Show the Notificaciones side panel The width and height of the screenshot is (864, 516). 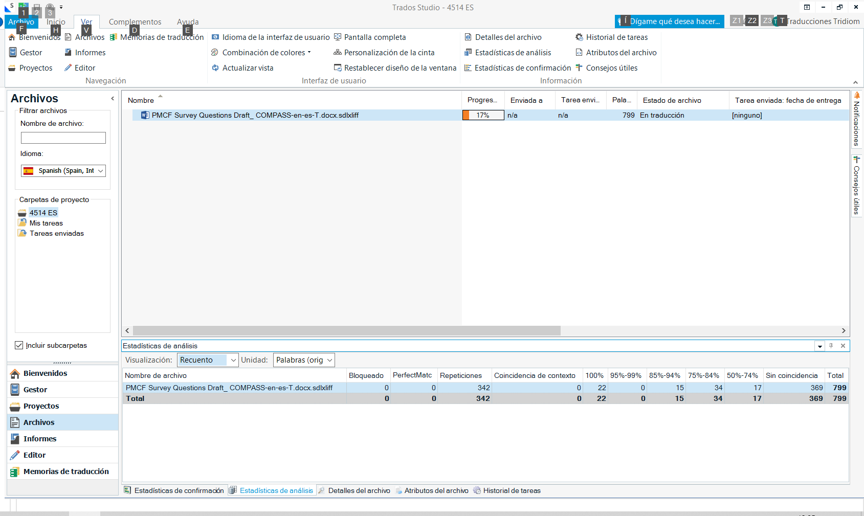point(857,123)
